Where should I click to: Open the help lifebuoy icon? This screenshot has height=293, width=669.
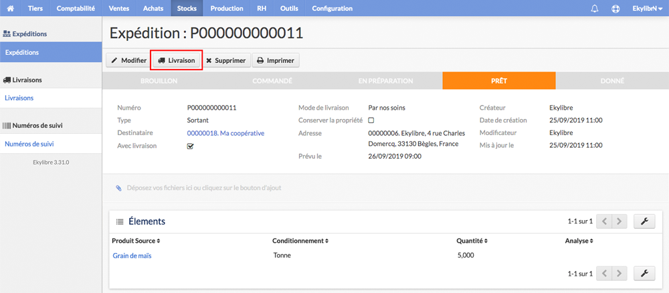[x=615, y=9]
